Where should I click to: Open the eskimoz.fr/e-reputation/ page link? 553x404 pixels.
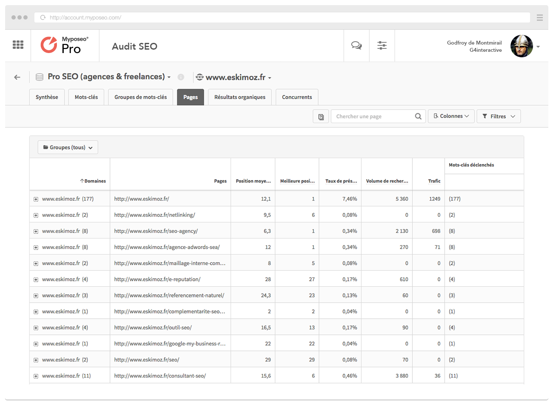pyautogui.click(x=157, y=279)
